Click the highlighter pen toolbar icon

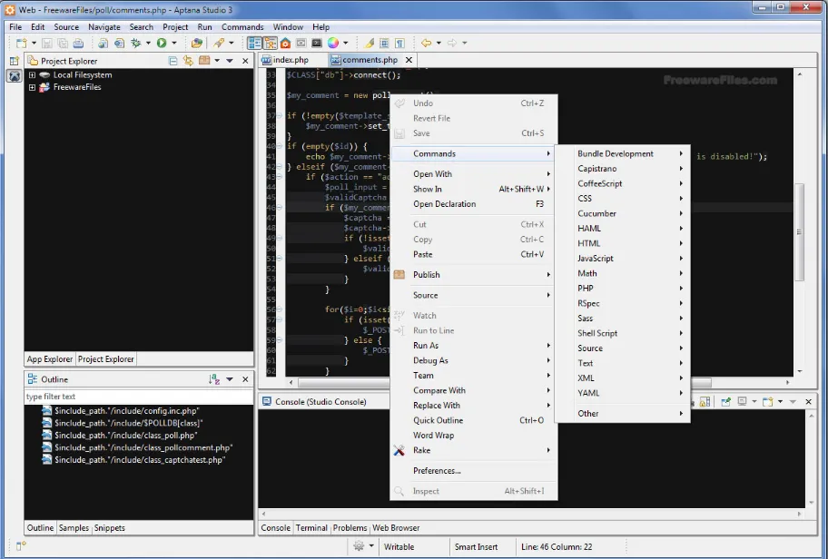click(370, 44)
